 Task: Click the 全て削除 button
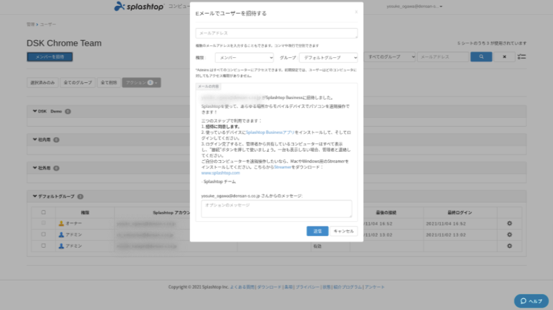click(x=109, y=82)
